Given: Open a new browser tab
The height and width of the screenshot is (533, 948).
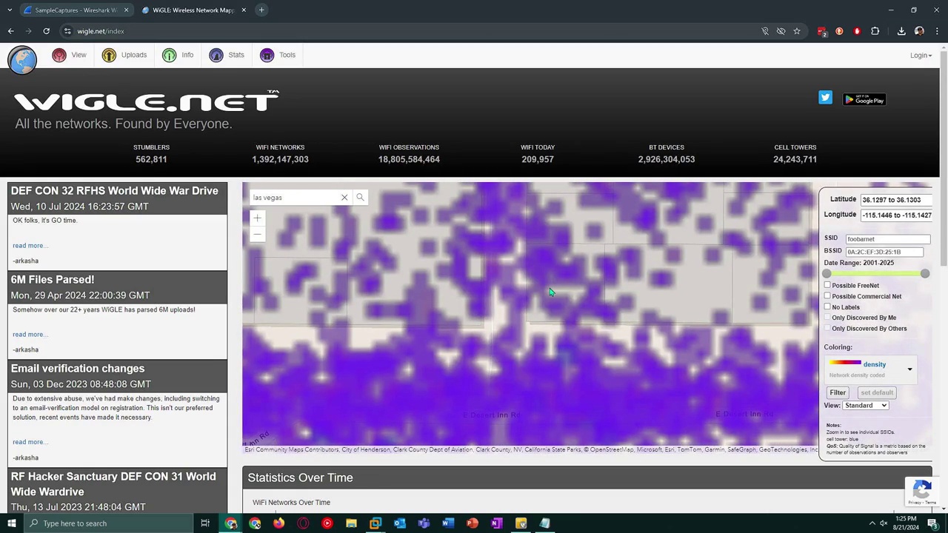Looking at the screenshot, I should coord(261,10).
